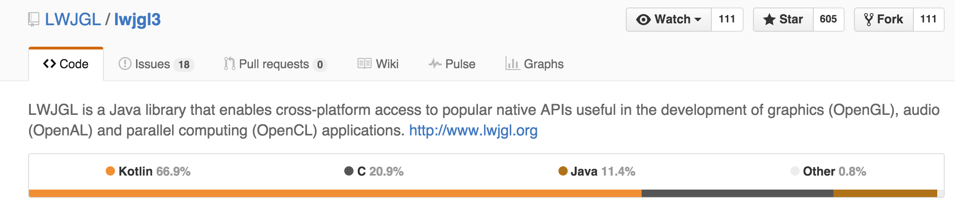Open the Watch dropdown arrow
This screenshot has height=212, width=955.
pos(698,20)
